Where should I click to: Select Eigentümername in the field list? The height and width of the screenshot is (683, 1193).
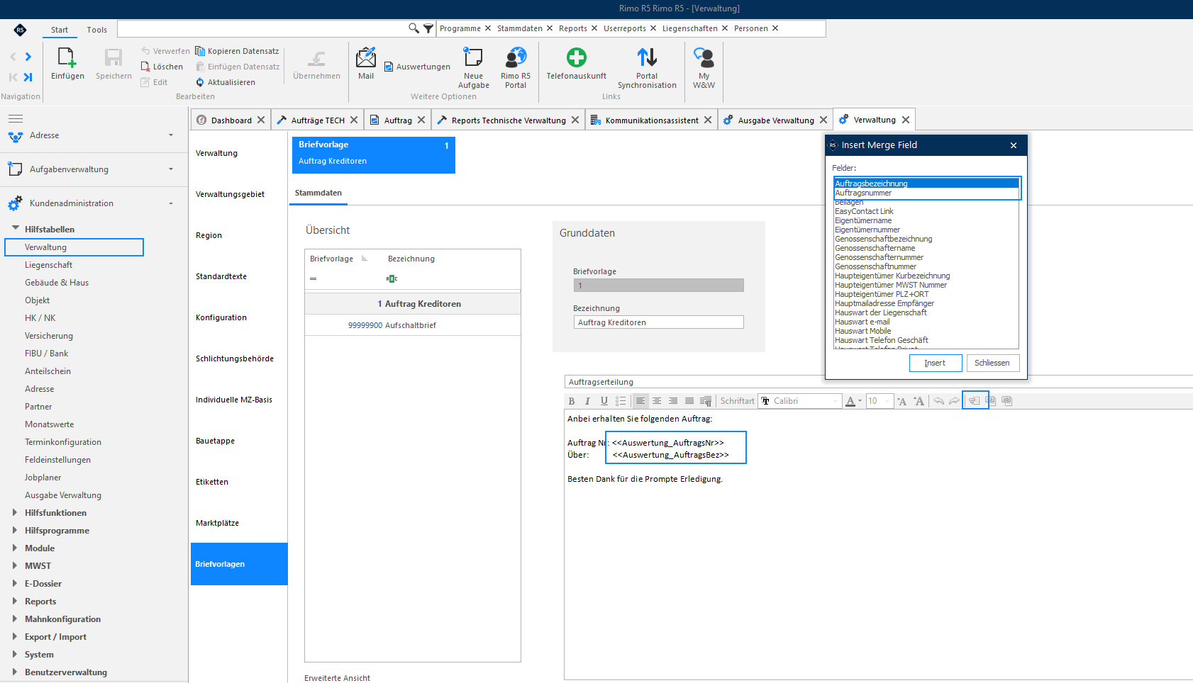pyautogui.click(x=863, y=220)
